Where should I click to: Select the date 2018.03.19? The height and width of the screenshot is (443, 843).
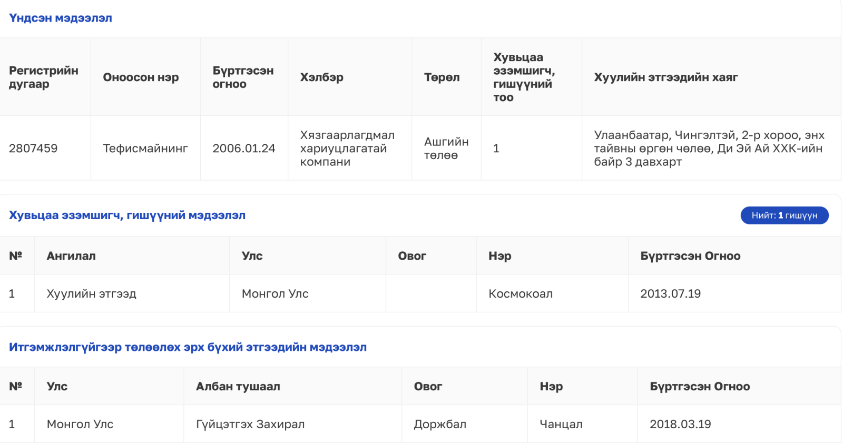(x=680, y=425)
